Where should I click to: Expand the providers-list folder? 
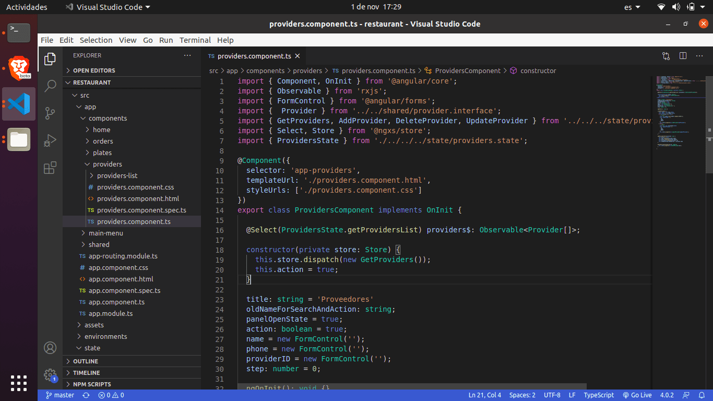pos(117,175)
